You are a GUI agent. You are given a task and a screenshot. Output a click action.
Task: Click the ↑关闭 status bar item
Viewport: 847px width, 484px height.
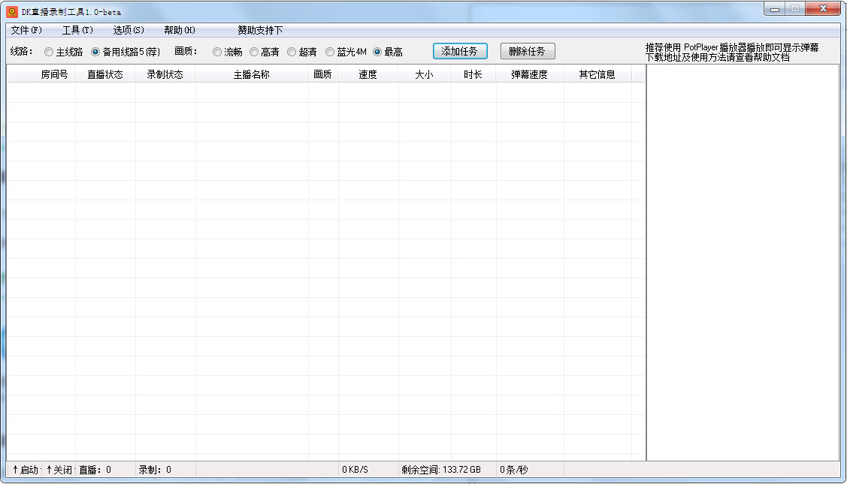pos(59,470)
